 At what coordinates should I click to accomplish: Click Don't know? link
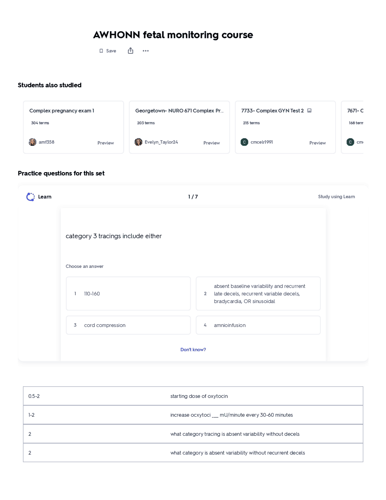click(193, 350)
